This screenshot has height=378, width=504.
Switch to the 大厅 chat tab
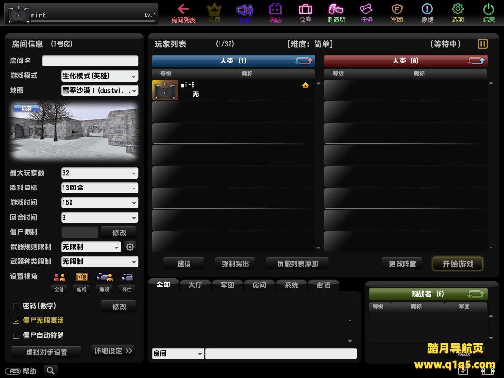[195, 285]
